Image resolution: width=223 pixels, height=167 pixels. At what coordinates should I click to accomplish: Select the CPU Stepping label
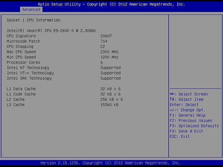pos(20,46)
